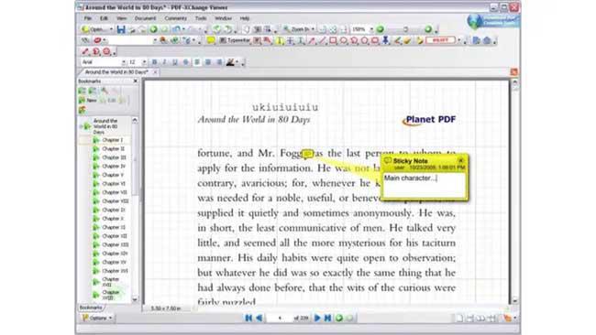Screen dimensions: 596x335
Task: Select the Rectangle drawing tool
Action: click(333, 40)
